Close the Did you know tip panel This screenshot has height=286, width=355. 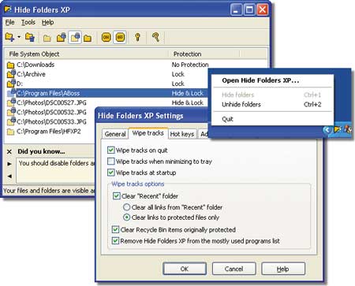coord(9,151)
